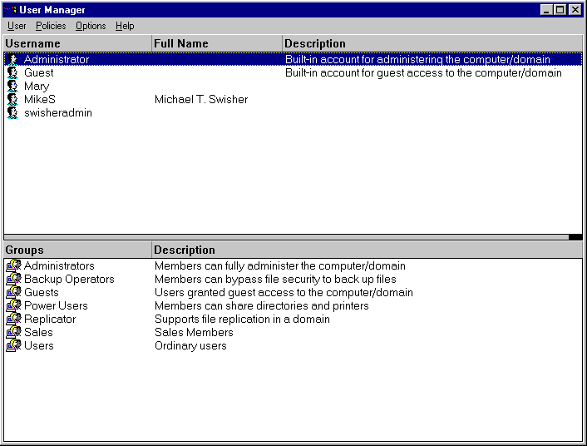Select the Administrators group name
Image resolution: width=587 pixels, height=446 pixels.
[59, 265]
